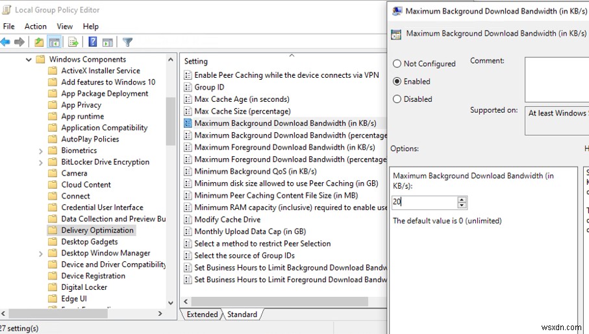The image size is (589, 334).
Task: Open the Action menu
Action: [36, 27]
